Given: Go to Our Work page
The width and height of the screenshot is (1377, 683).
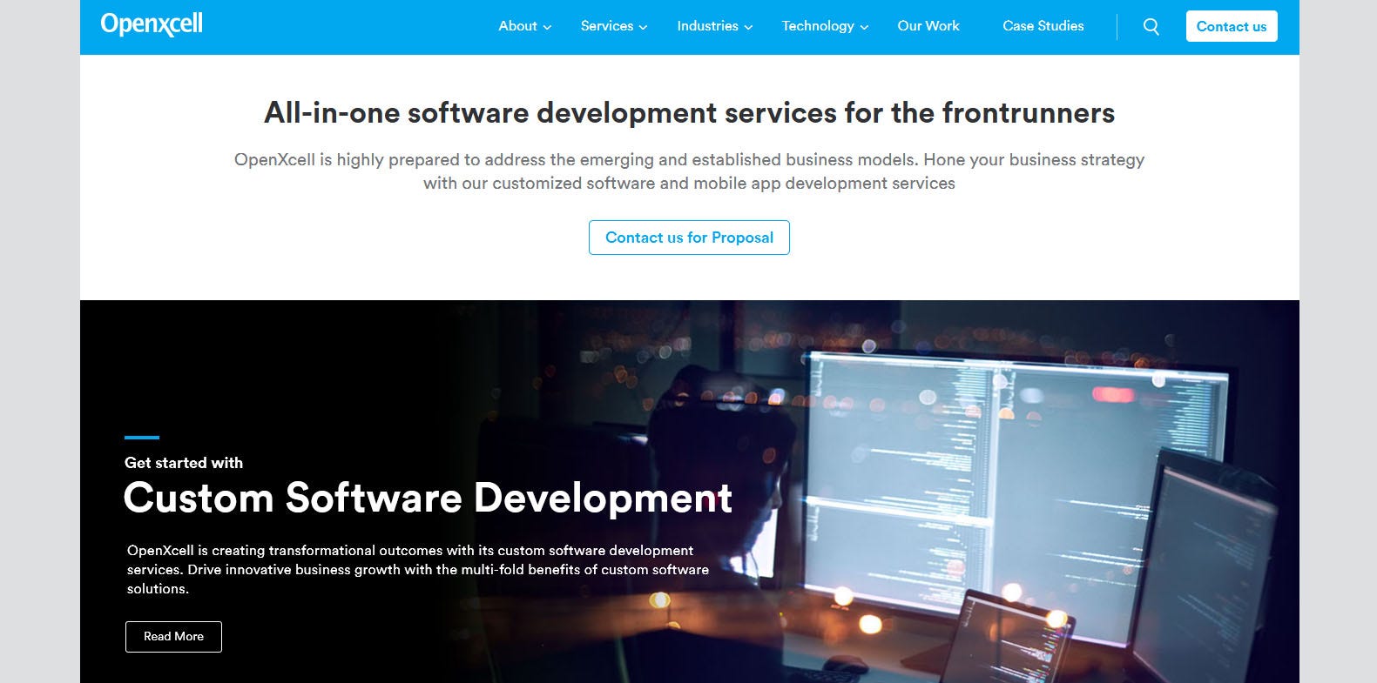Looking at the screenshot, I should [x=928, y=26].
